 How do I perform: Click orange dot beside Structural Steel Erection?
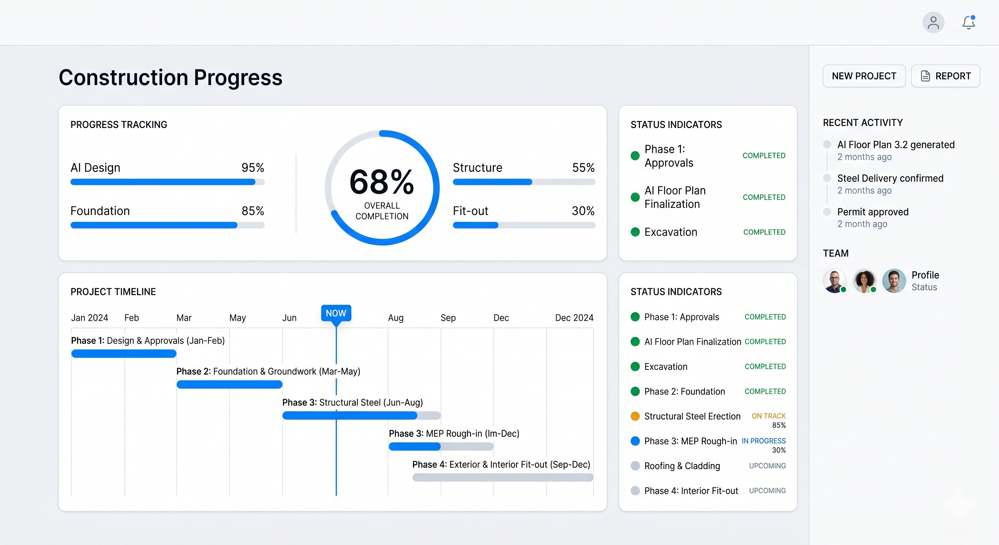[635, 416]
